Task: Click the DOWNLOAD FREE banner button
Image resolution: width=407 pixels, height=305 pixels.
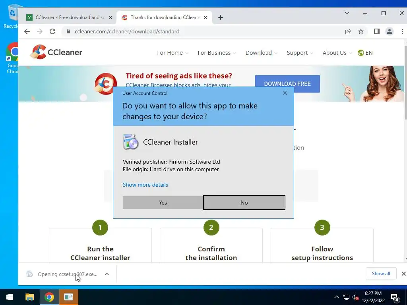Action: [287, 84]
